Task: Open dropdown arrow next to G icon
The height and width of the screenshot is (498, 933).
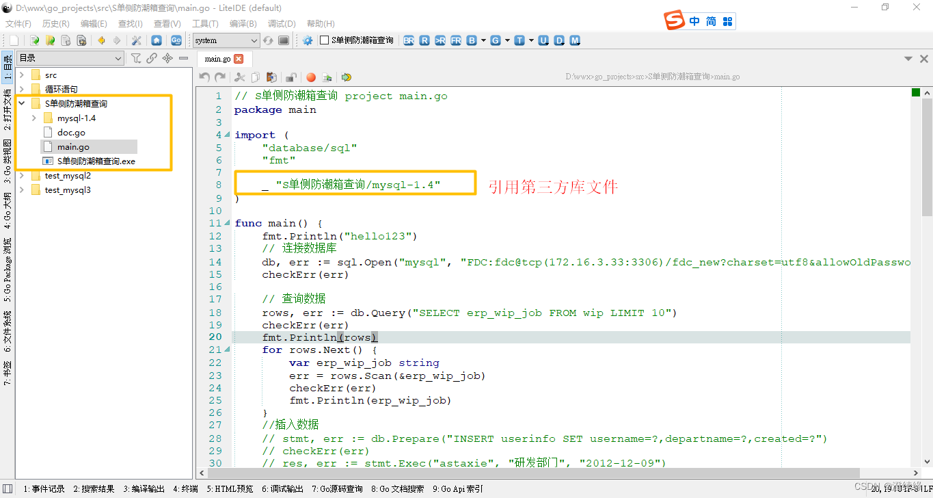Action: pyautogui.click(x=507, y=40)
